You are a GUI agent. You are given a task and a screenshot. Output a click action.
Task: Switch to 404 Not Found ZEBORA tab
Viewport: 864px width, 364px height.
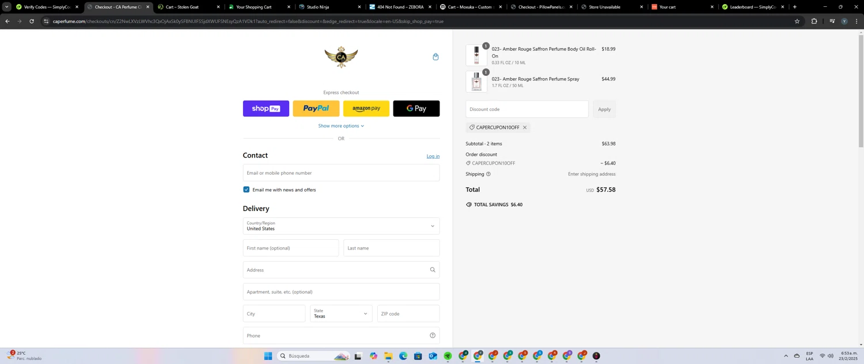pyautogui.click(x=400, y=7)
